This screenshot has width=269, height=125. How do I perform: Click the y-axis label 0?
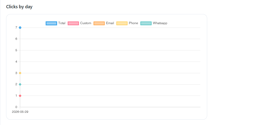tap(16, 107)
